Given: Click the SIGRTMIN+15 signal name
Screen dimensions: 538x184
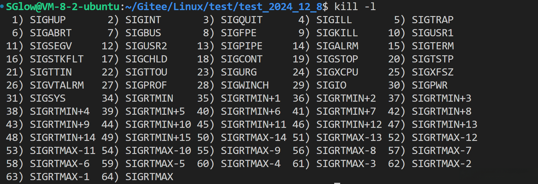Looking at the screenshot, I should tap(158, 138).
